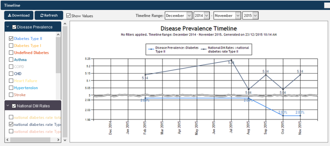This screenshot has height=146, width=330.
Task: Toggle the Show Values checkbox
Action: click(68, 15)
